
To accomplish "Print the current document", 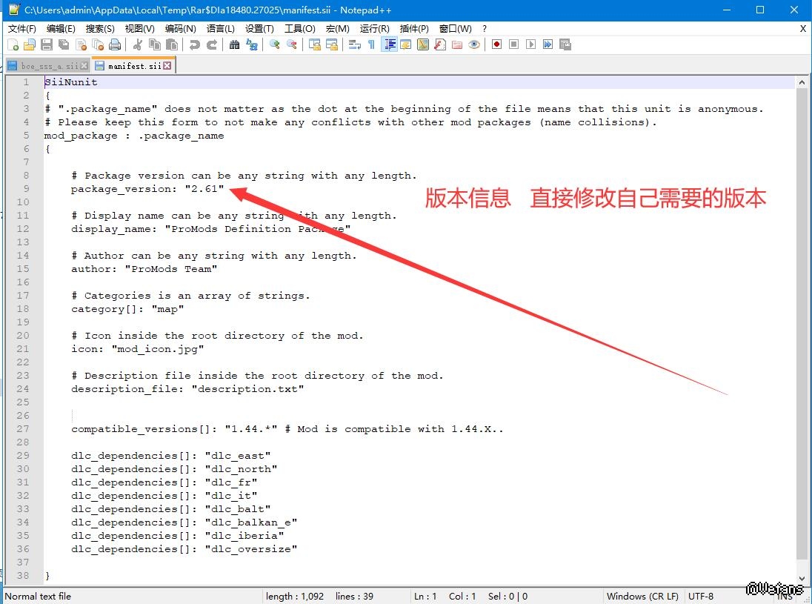I will point(115,44).
